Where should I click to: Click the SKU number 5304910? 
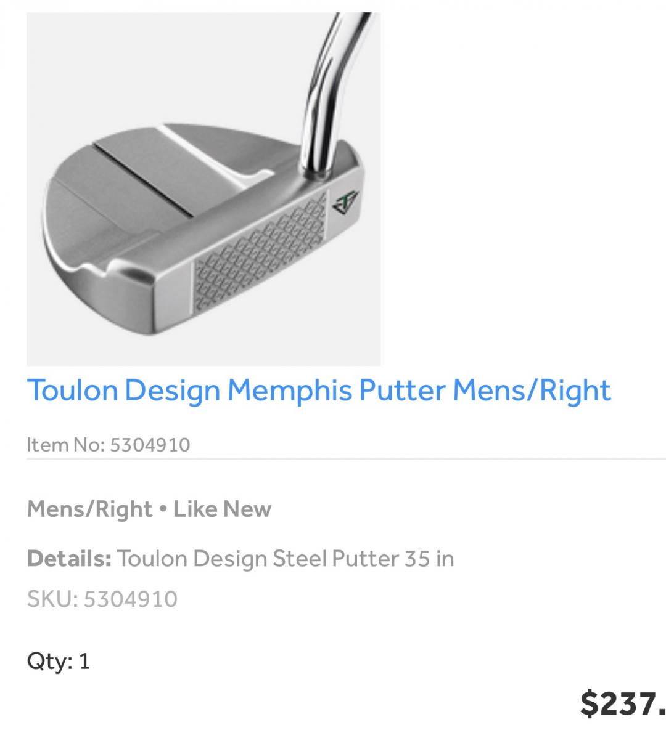coord(130,599)
